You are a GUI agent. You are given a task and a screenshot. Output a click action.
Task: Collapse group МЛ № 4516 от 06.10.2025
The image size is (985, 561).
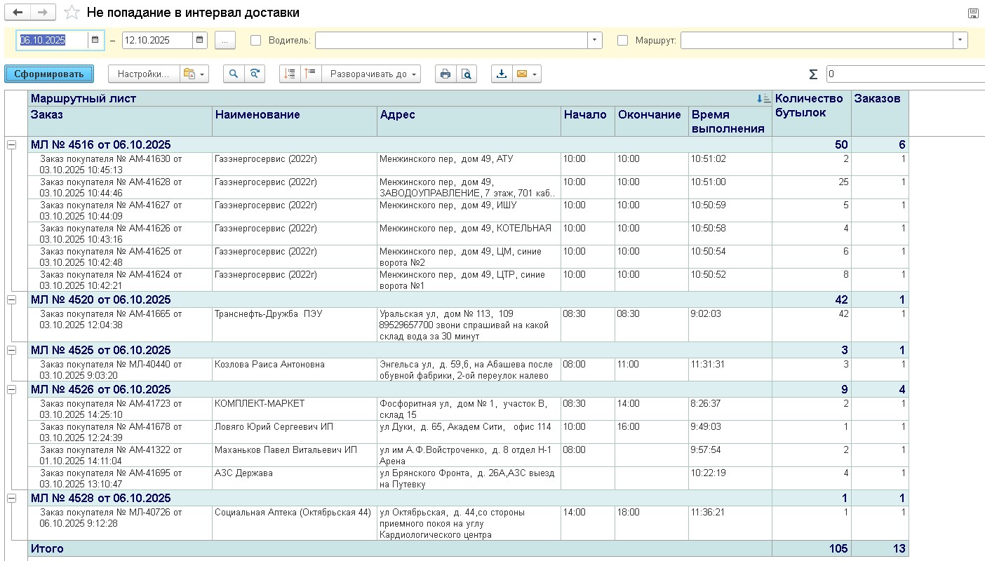11,144
